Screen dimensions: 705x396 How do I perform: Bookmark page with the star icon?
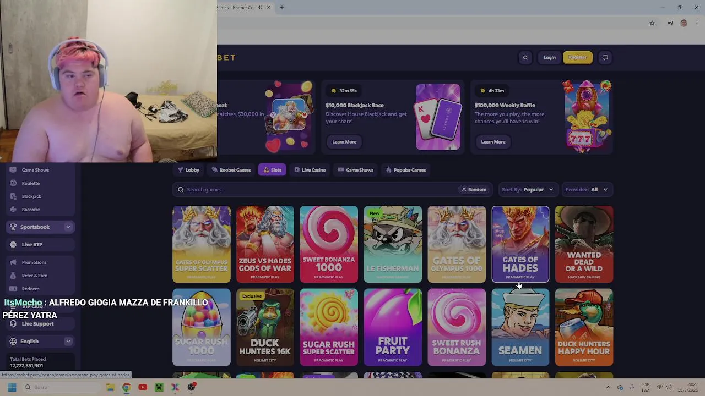pos(652,23)
